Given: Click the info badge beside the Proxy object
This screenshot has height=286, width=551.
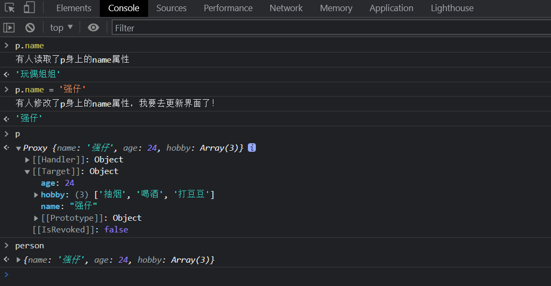Looking at the screenshot, I should (x=252, y=148).
